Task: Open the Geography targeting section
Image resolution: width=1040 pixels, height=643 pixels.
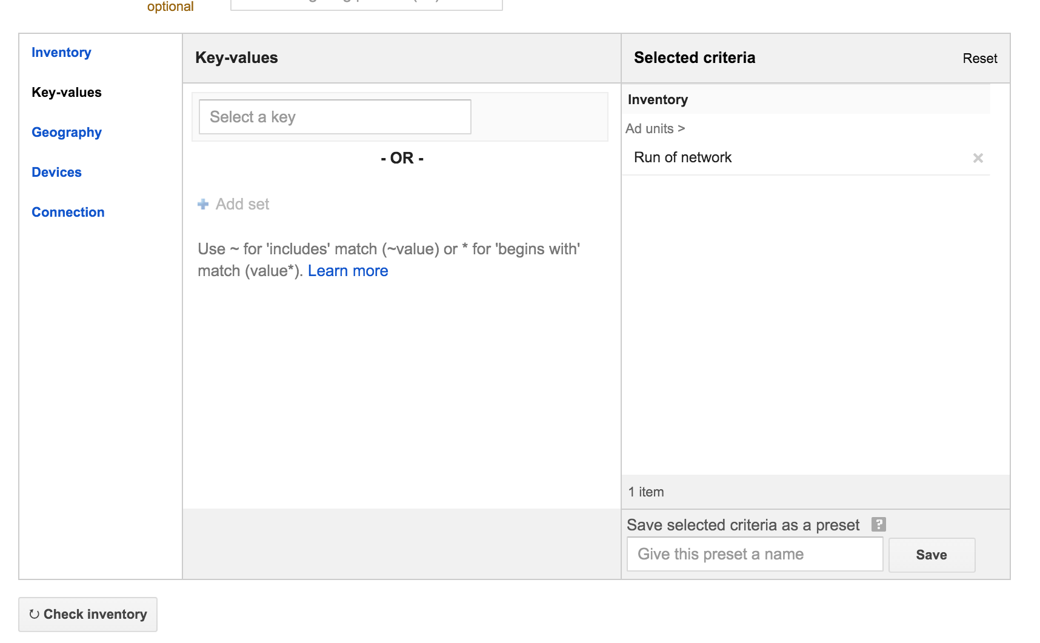Action: click(67, 133)
